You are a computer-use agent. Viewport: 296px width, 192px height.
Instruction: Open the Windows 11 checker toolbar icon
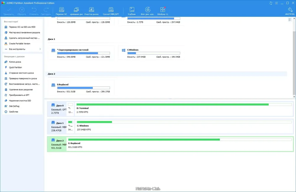point(163,11)
